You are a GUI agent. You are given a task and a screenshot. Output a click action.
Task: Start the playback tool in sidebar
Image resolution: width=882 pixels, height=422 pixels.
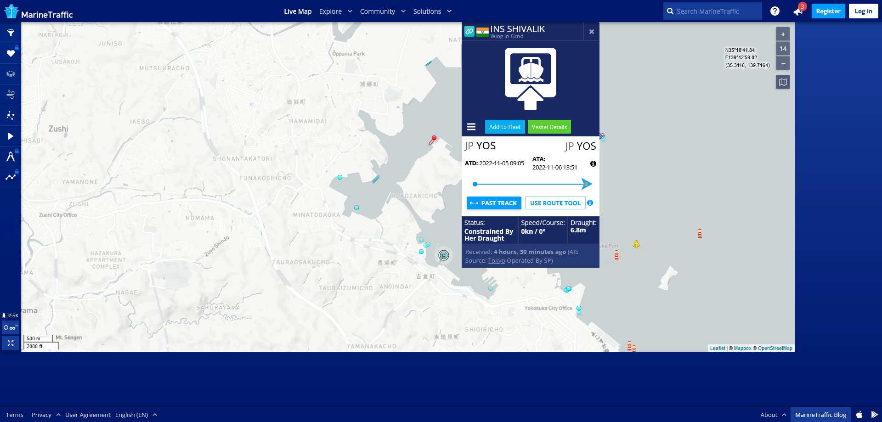click(11, 136)
